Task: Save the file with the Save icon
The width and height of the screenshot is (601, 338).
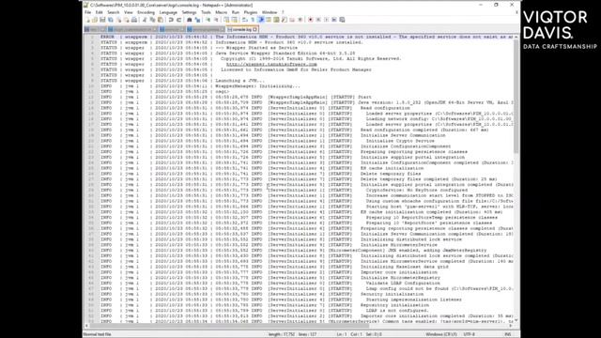Action: coord(102,20)
